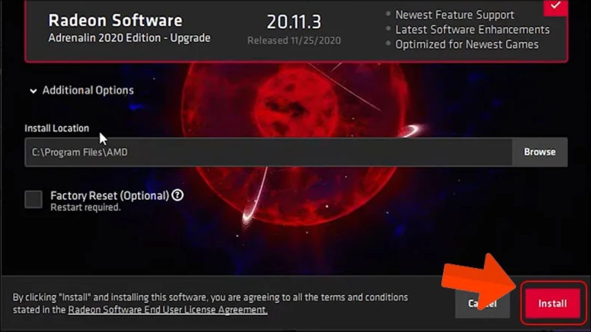Click the 20.11.3 version number
591x332 pixels.
(294, 21)
